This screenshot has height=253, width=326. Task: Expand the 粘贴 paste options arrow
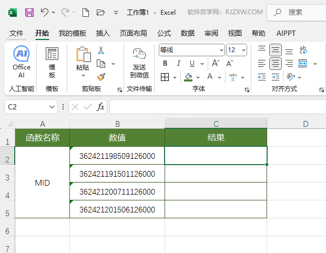click(83, 75)
